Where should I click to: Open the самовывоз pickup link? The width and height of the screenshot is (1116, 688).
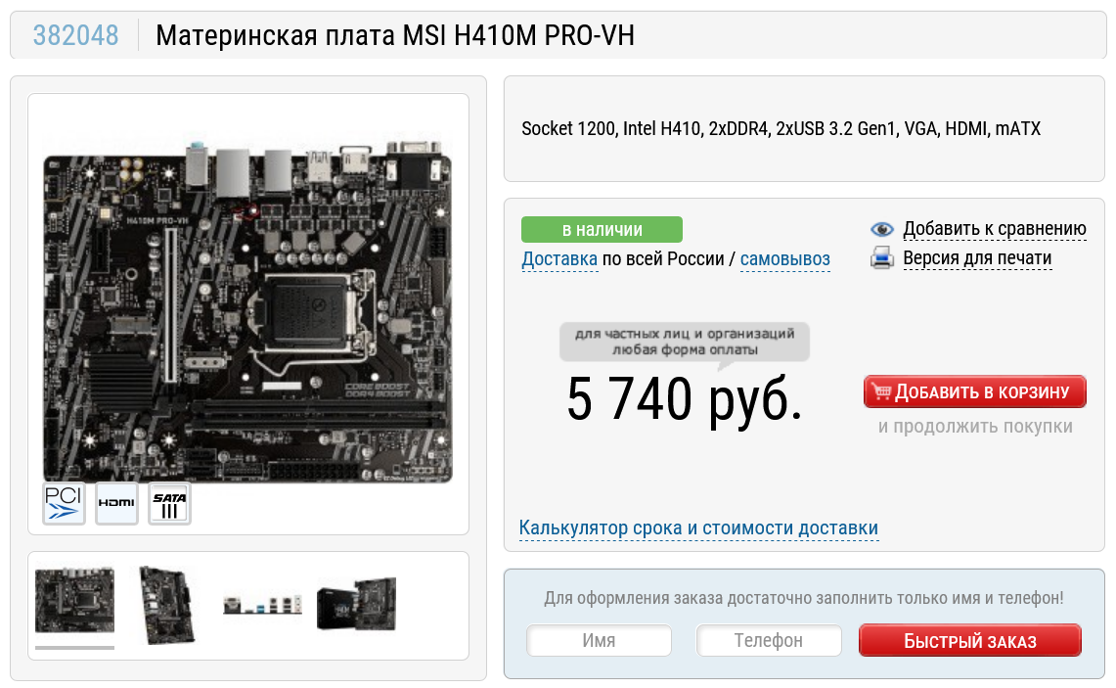point(785,259)
